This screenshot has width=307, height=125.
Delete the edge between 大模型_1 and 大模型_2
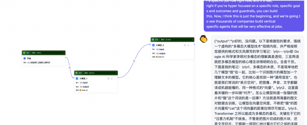tap(134, 61)
